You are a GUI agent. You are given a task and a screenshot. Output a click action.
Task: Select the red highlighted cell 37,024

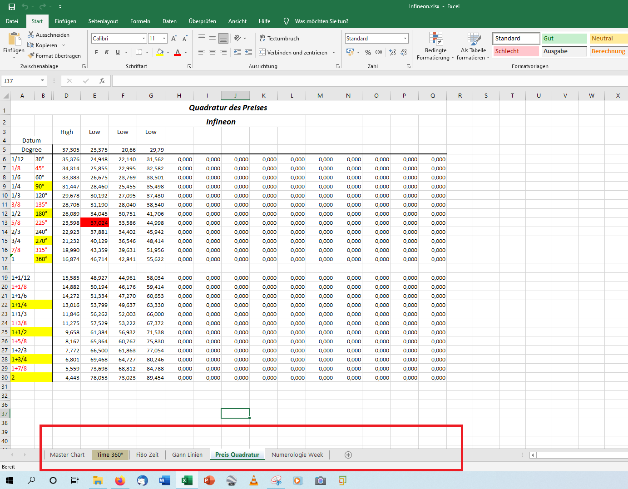pos(94,223)
